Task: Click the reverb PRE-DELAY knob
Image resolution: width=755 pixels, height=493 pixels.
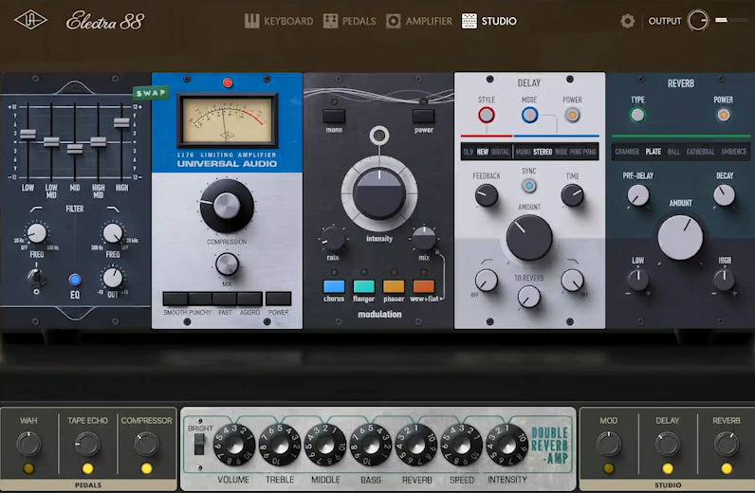Action: tap(638, 195)
